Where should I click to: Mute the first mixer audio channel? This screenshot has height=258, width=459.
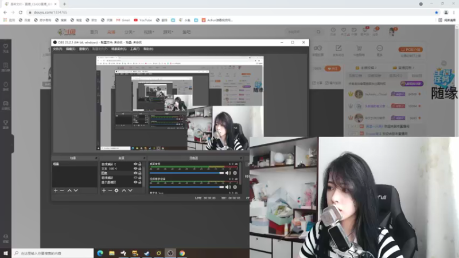tap(228, 173)
